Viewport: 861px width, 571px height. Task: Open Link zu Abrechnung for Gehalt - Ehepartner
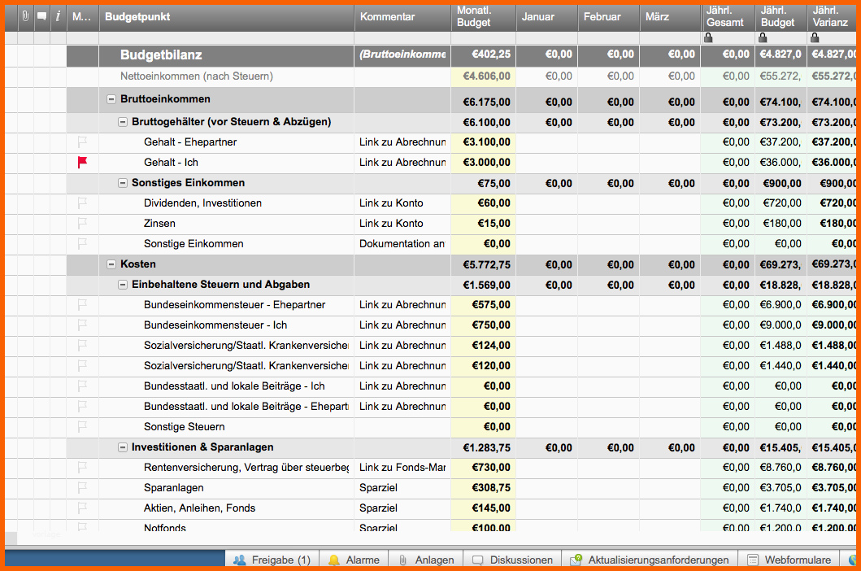(402, 142)
